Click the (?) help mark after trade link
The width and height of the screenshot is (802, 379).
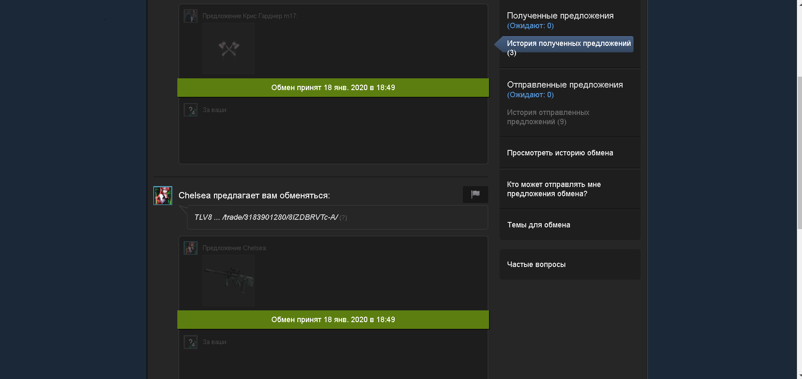(x=343, y=218)
